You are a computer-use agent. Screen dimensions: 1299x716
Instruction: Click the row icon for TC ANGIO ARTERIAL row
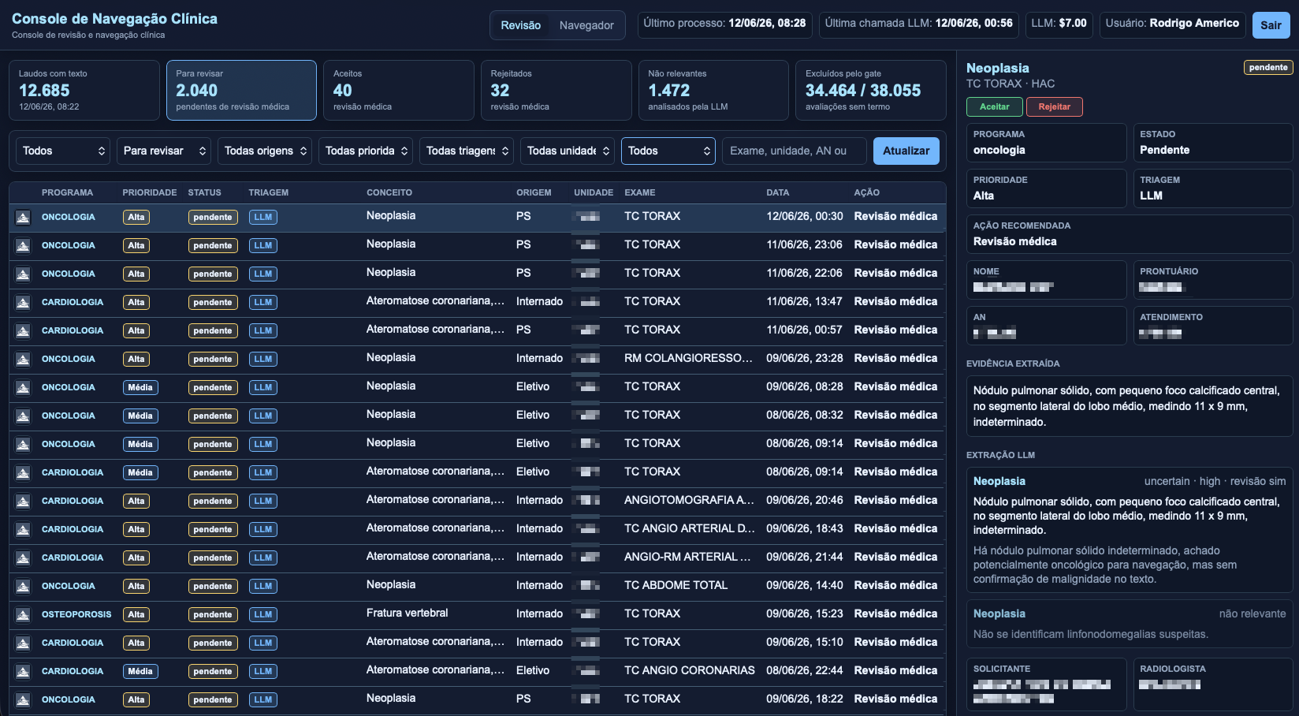[23, 529]
